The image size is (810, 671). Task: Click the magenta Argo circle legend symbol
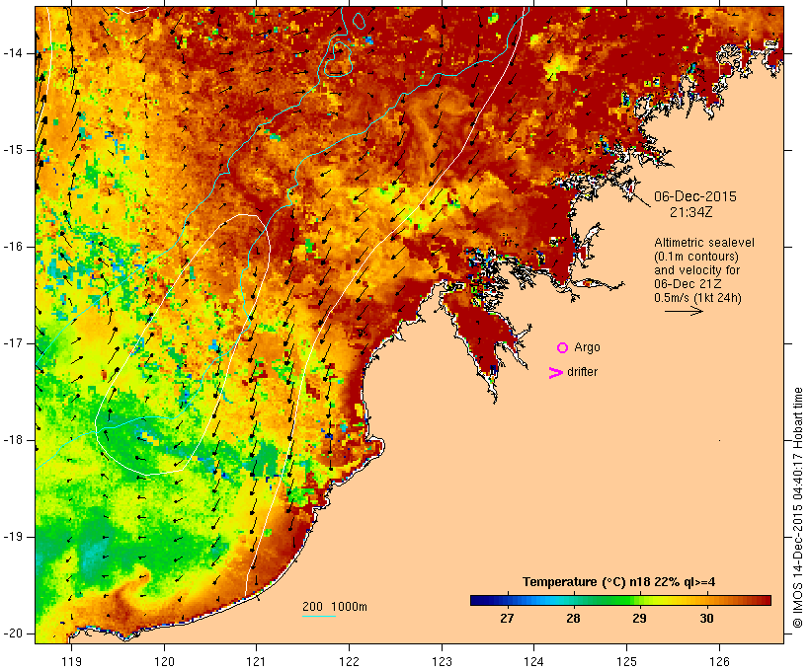tap(563, 348)
